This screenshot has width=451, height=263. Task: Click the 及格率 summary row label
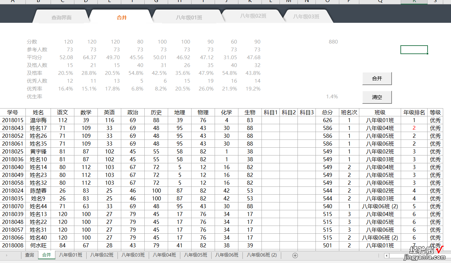pos(34,73)
